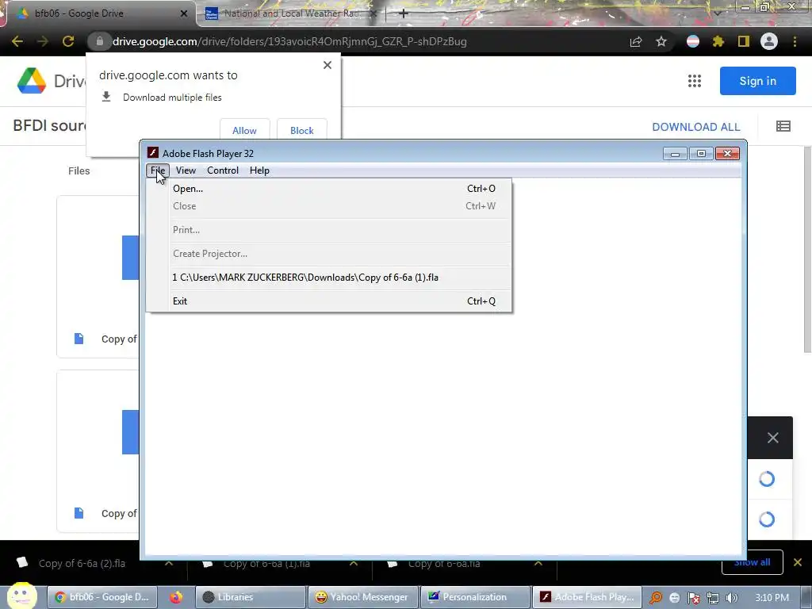Open Libraries from the taskbar

pos(251,597)
